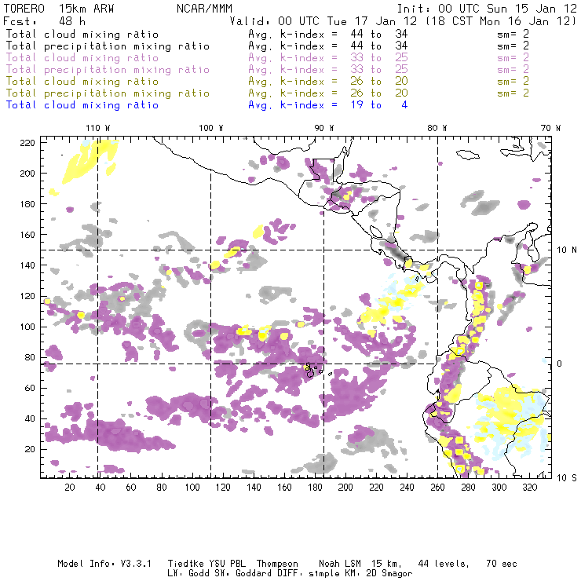Click olive 'Total cloud mixing ratio' legend line
Screen dimensions: 581x581
(x=82, y=81)
